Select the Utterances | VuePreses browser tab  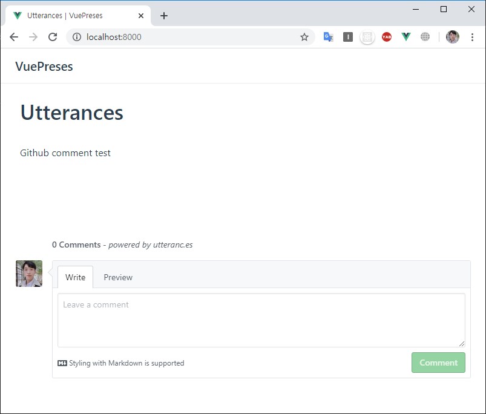pyautogui.click(x=78, y=16)
